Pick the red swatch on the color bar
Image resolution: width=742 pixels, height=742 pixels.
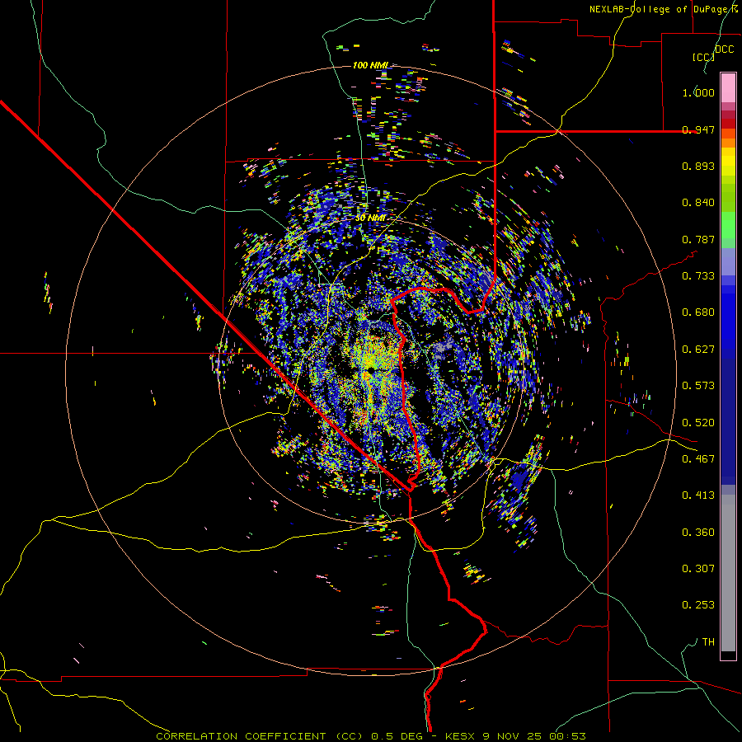click(728, 124)
